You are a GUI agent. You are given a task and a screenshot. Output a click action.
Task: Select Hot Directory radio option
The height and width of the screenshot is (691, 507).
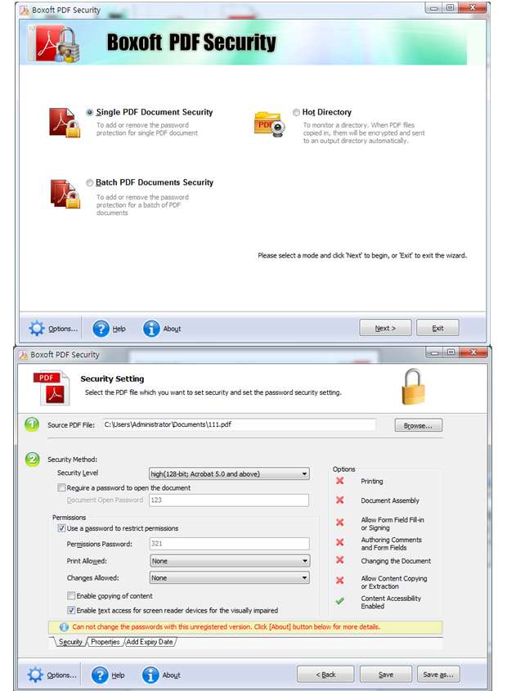tap(296, 112)
